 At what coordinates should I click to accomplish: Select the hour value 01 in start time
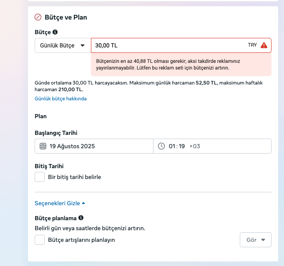pos(172,146)
